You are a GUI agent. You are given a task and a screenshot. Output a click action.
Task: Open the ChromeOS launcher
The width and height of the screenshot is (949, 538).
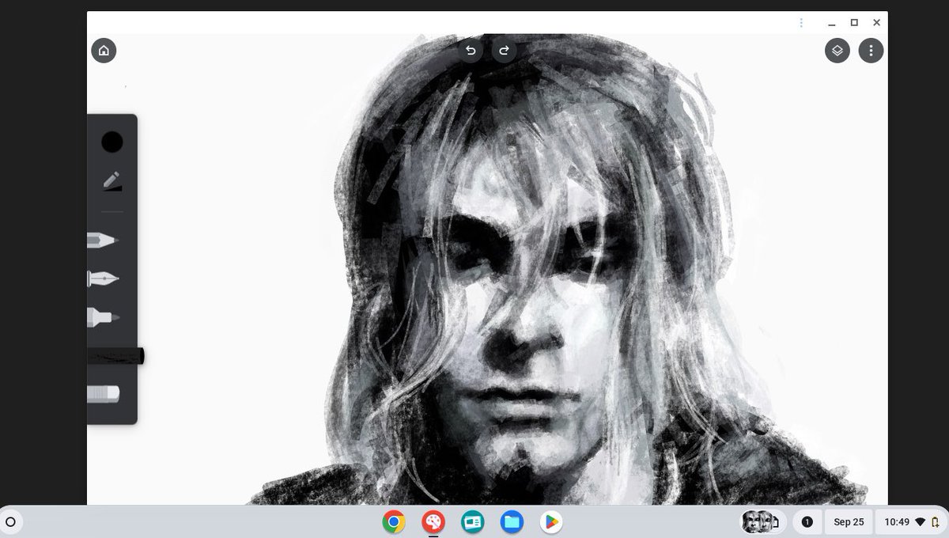pos(11,522)
